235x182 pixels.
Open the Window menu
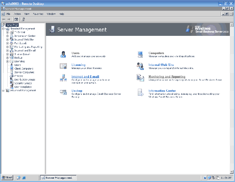tap(51, 14)
